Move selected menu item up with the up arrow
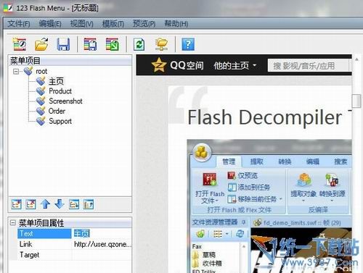The height and width of the screenshot is (273, 363). click(45, 204)
